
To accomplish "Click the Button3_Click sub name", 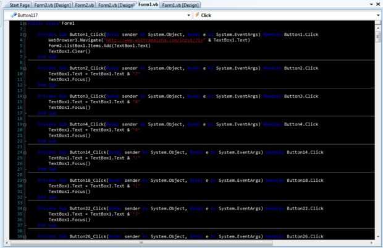I will [x=86, y=96].
